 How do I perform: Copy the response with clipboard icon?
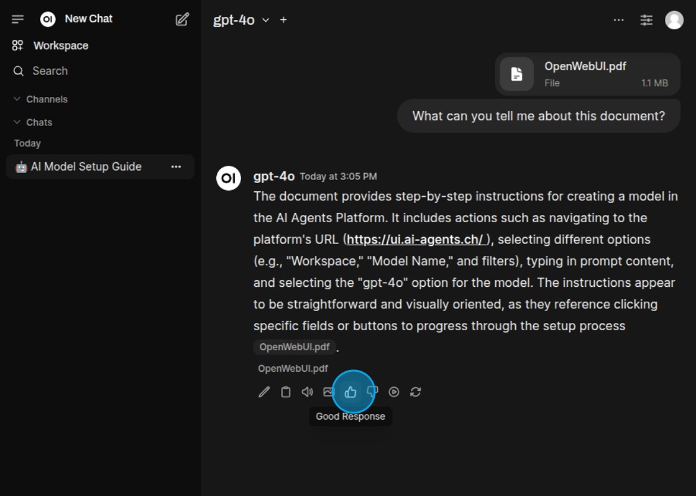286,392
